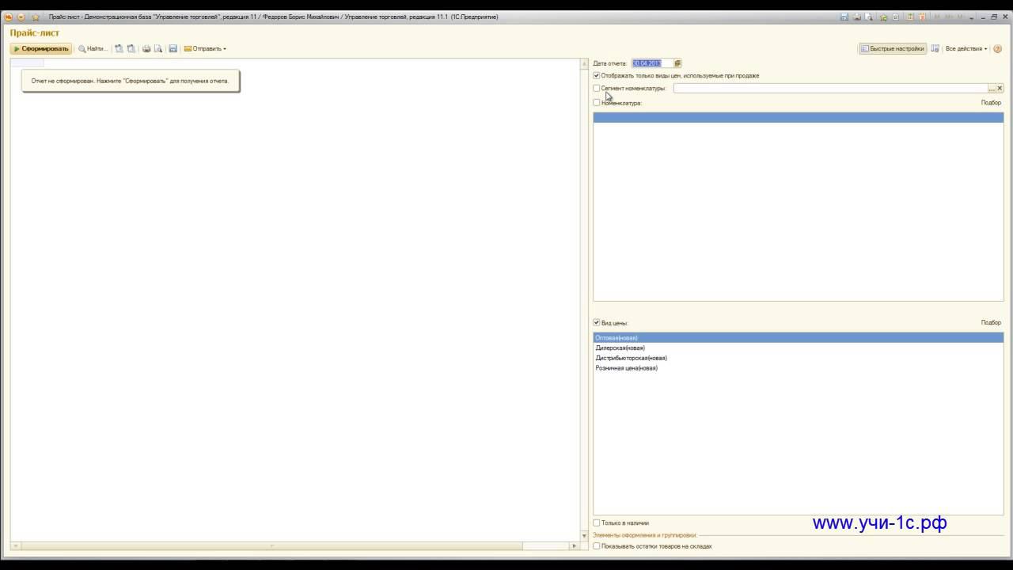Viewport: 1013px width, 570px height.
Task: Click the vertical scrollbar up arrow of report area
Action: [x=585, y=63]
